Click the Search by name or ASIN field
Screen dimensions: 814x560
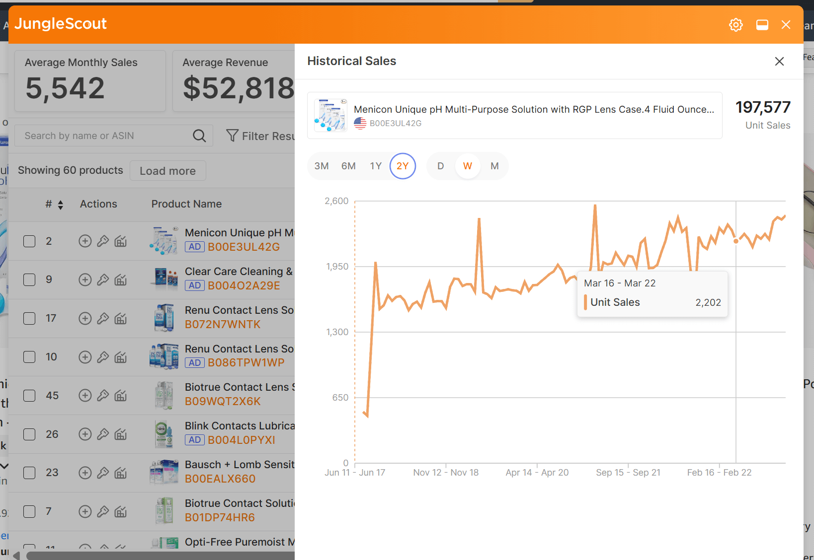pyautogui.click(x=104, y=136)
